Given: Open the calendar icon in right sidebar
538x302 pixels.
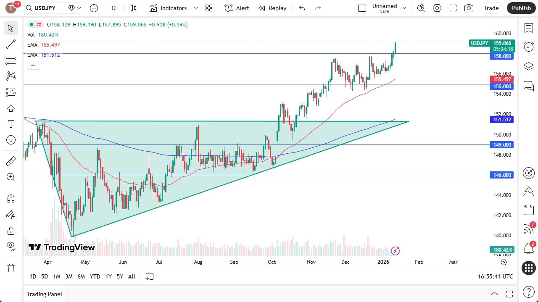Looking at the screenshot, I should click(x=528, y=210).
